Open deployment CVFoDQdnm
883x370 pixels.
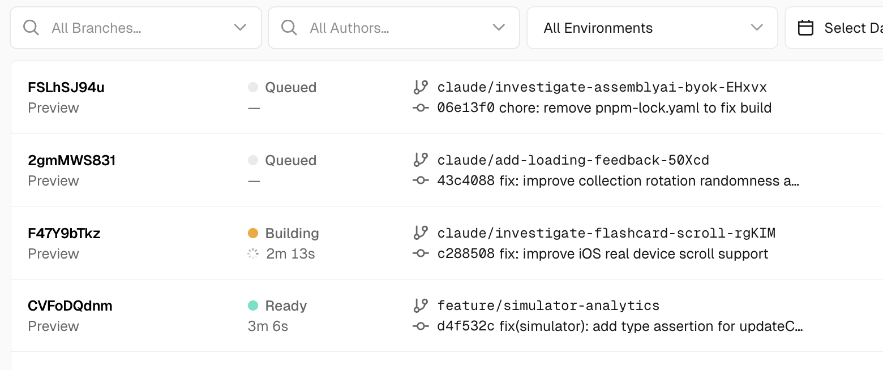pyautogui.click(x=70, y=306)
